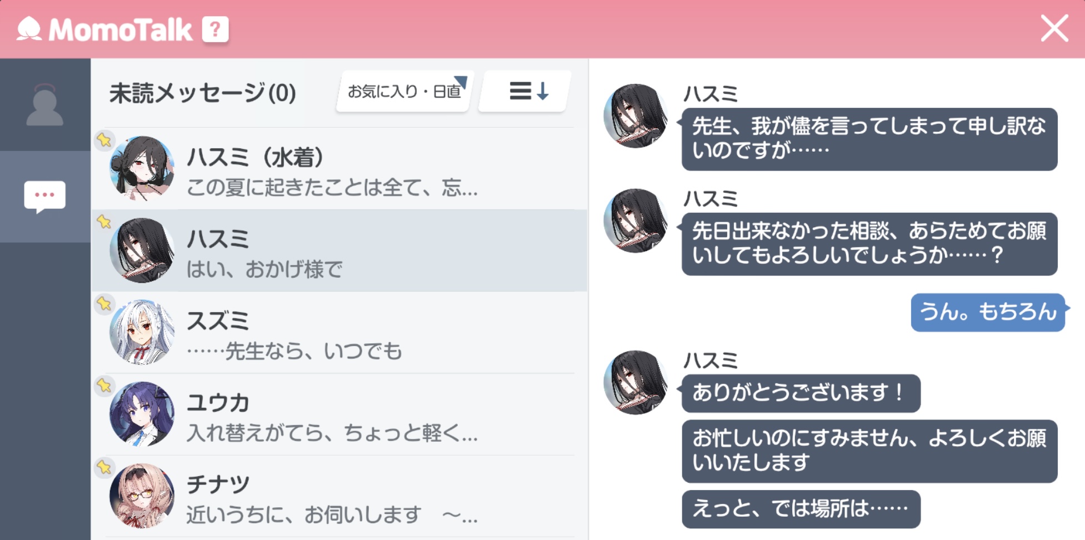
Task: Switch to the student profile tab in sidebar
Action: tap(45, 104)
